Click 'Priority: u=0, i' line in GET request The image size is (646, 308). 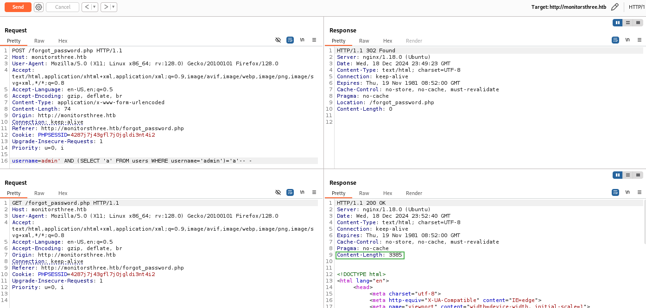(x=38, y=287)
